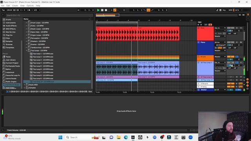Image resolution: width=251 pixels, height=141 pixels.
Task: Expand Drum Loops - 123 BPM folder
Action: pos(26,23)
